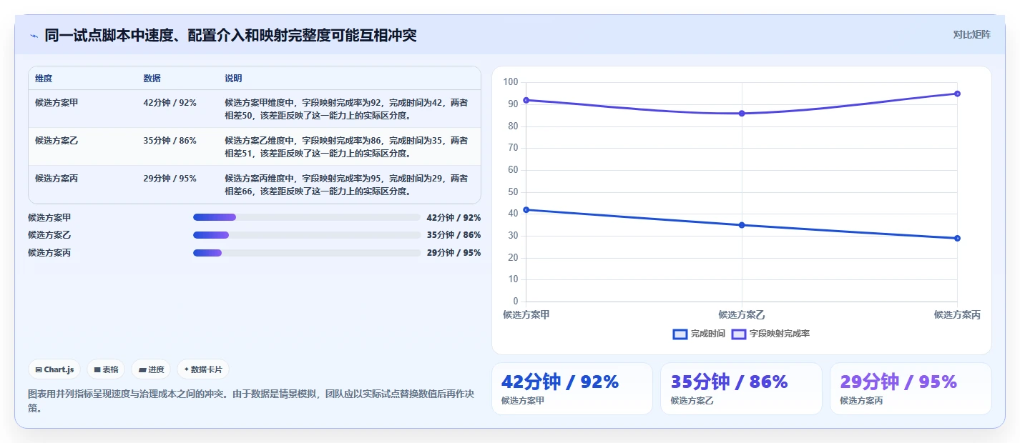The height and width of the screenshot is (443, 1020).
Task: Toggle the 完成时间 legend label
Action: point(708,334)
